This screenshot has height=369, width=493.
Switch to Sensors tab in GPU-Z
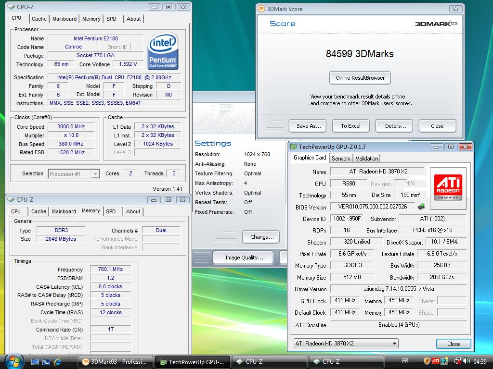tap(341, 159)
